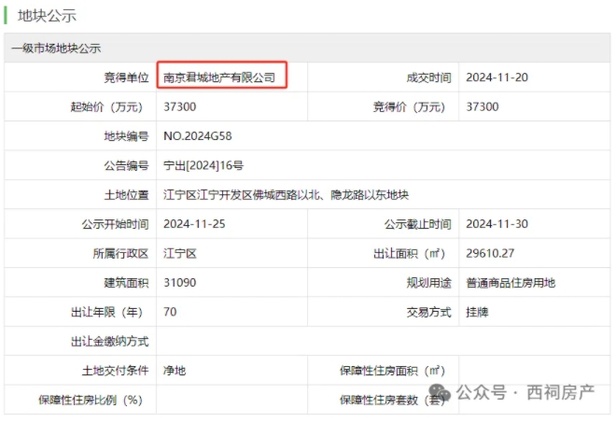Viewport: 616px width, 422px height.
Task: Click the 土地交付条件 value 净地
Action: 175,371
